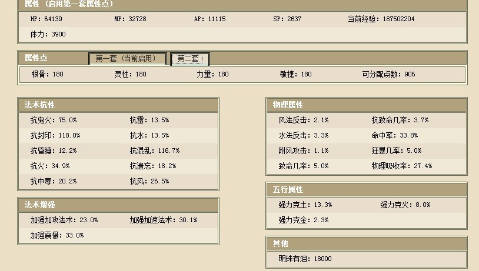This screenshot has height=271, width=479.
Task: Click the 法术增强 section header
Action: [40, 205]
